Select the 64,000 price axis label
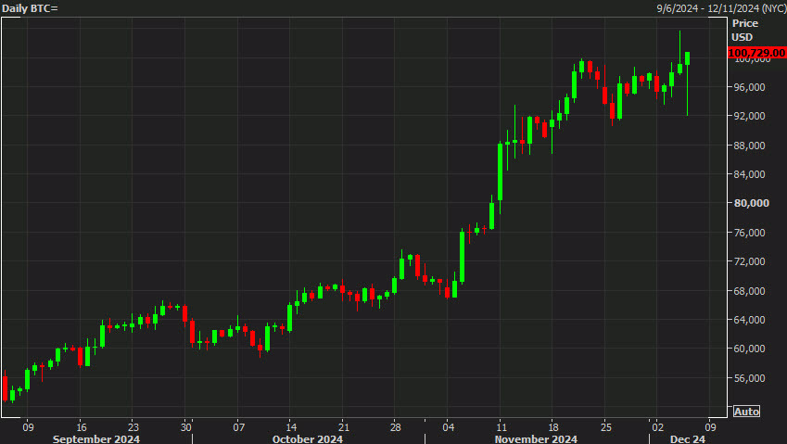 point(749,320)
